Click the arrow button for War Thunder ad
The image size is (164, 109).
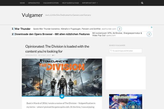click(119, 29)
